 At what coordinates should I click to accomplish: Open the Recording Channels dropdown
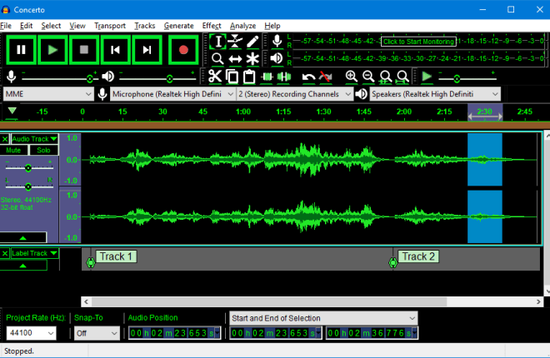295,94
